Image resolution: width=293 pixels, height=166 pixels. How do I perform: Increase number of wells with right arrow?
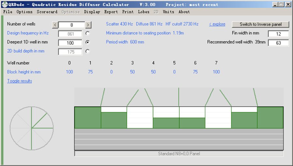(88, 25)
